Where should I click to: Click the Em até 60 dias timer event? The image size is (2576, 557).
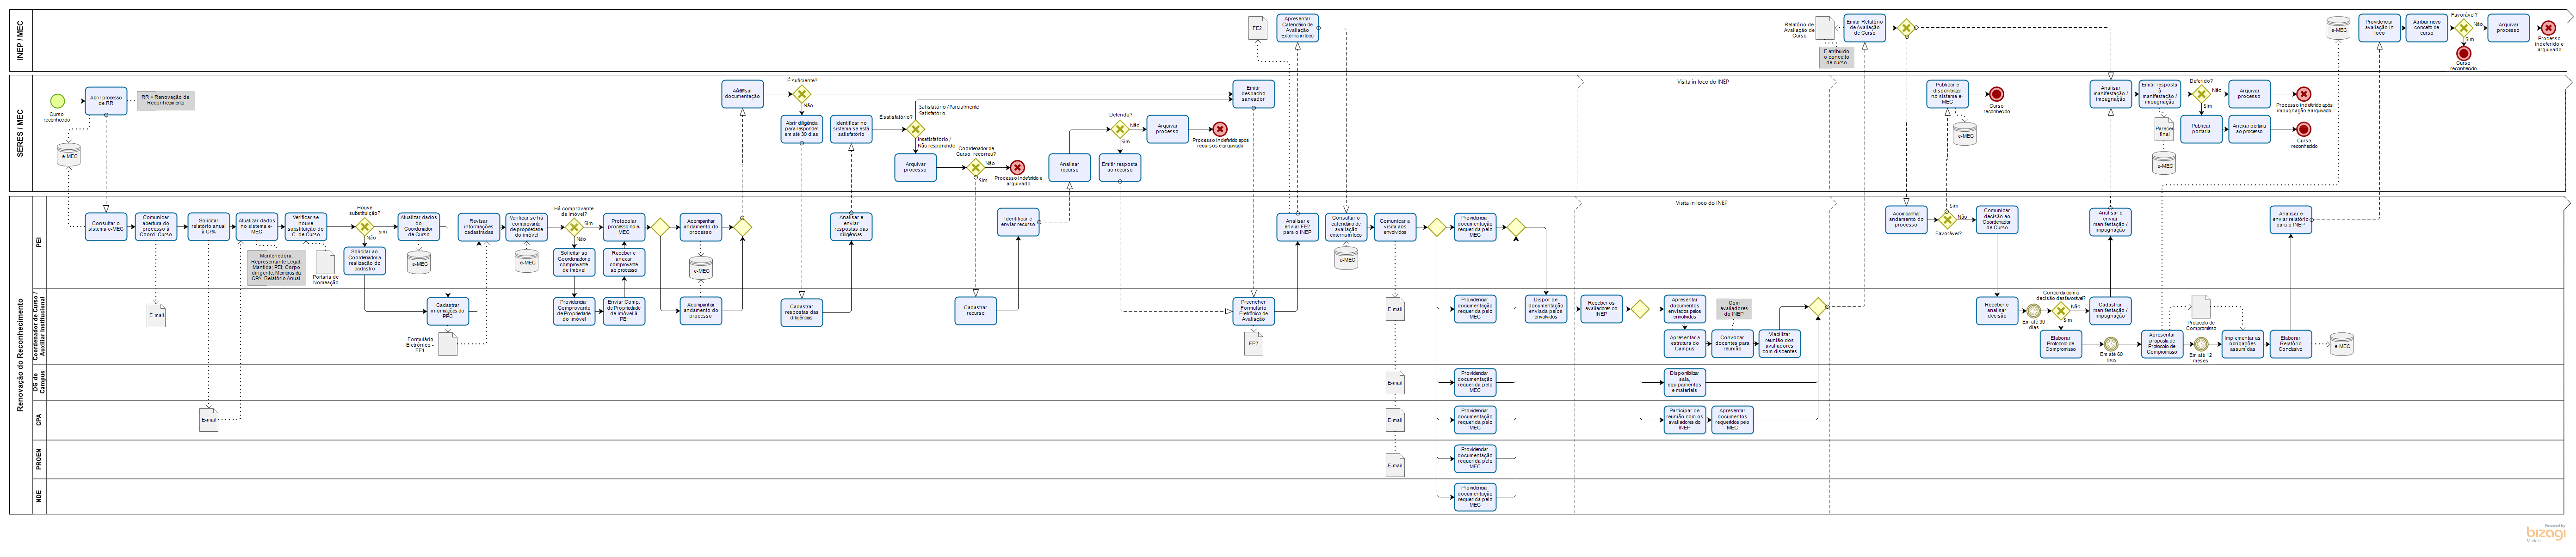2111,343
